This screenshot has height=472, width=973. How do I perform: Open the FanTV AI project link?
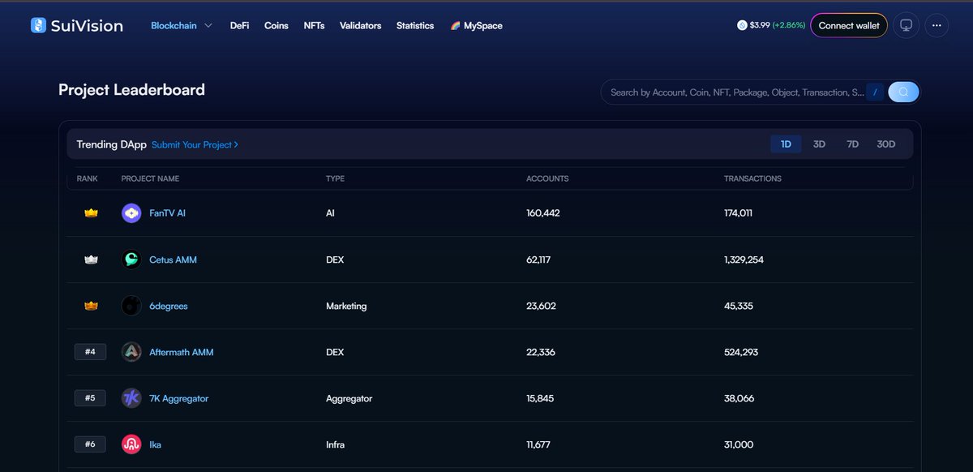(x=167, y=213)
